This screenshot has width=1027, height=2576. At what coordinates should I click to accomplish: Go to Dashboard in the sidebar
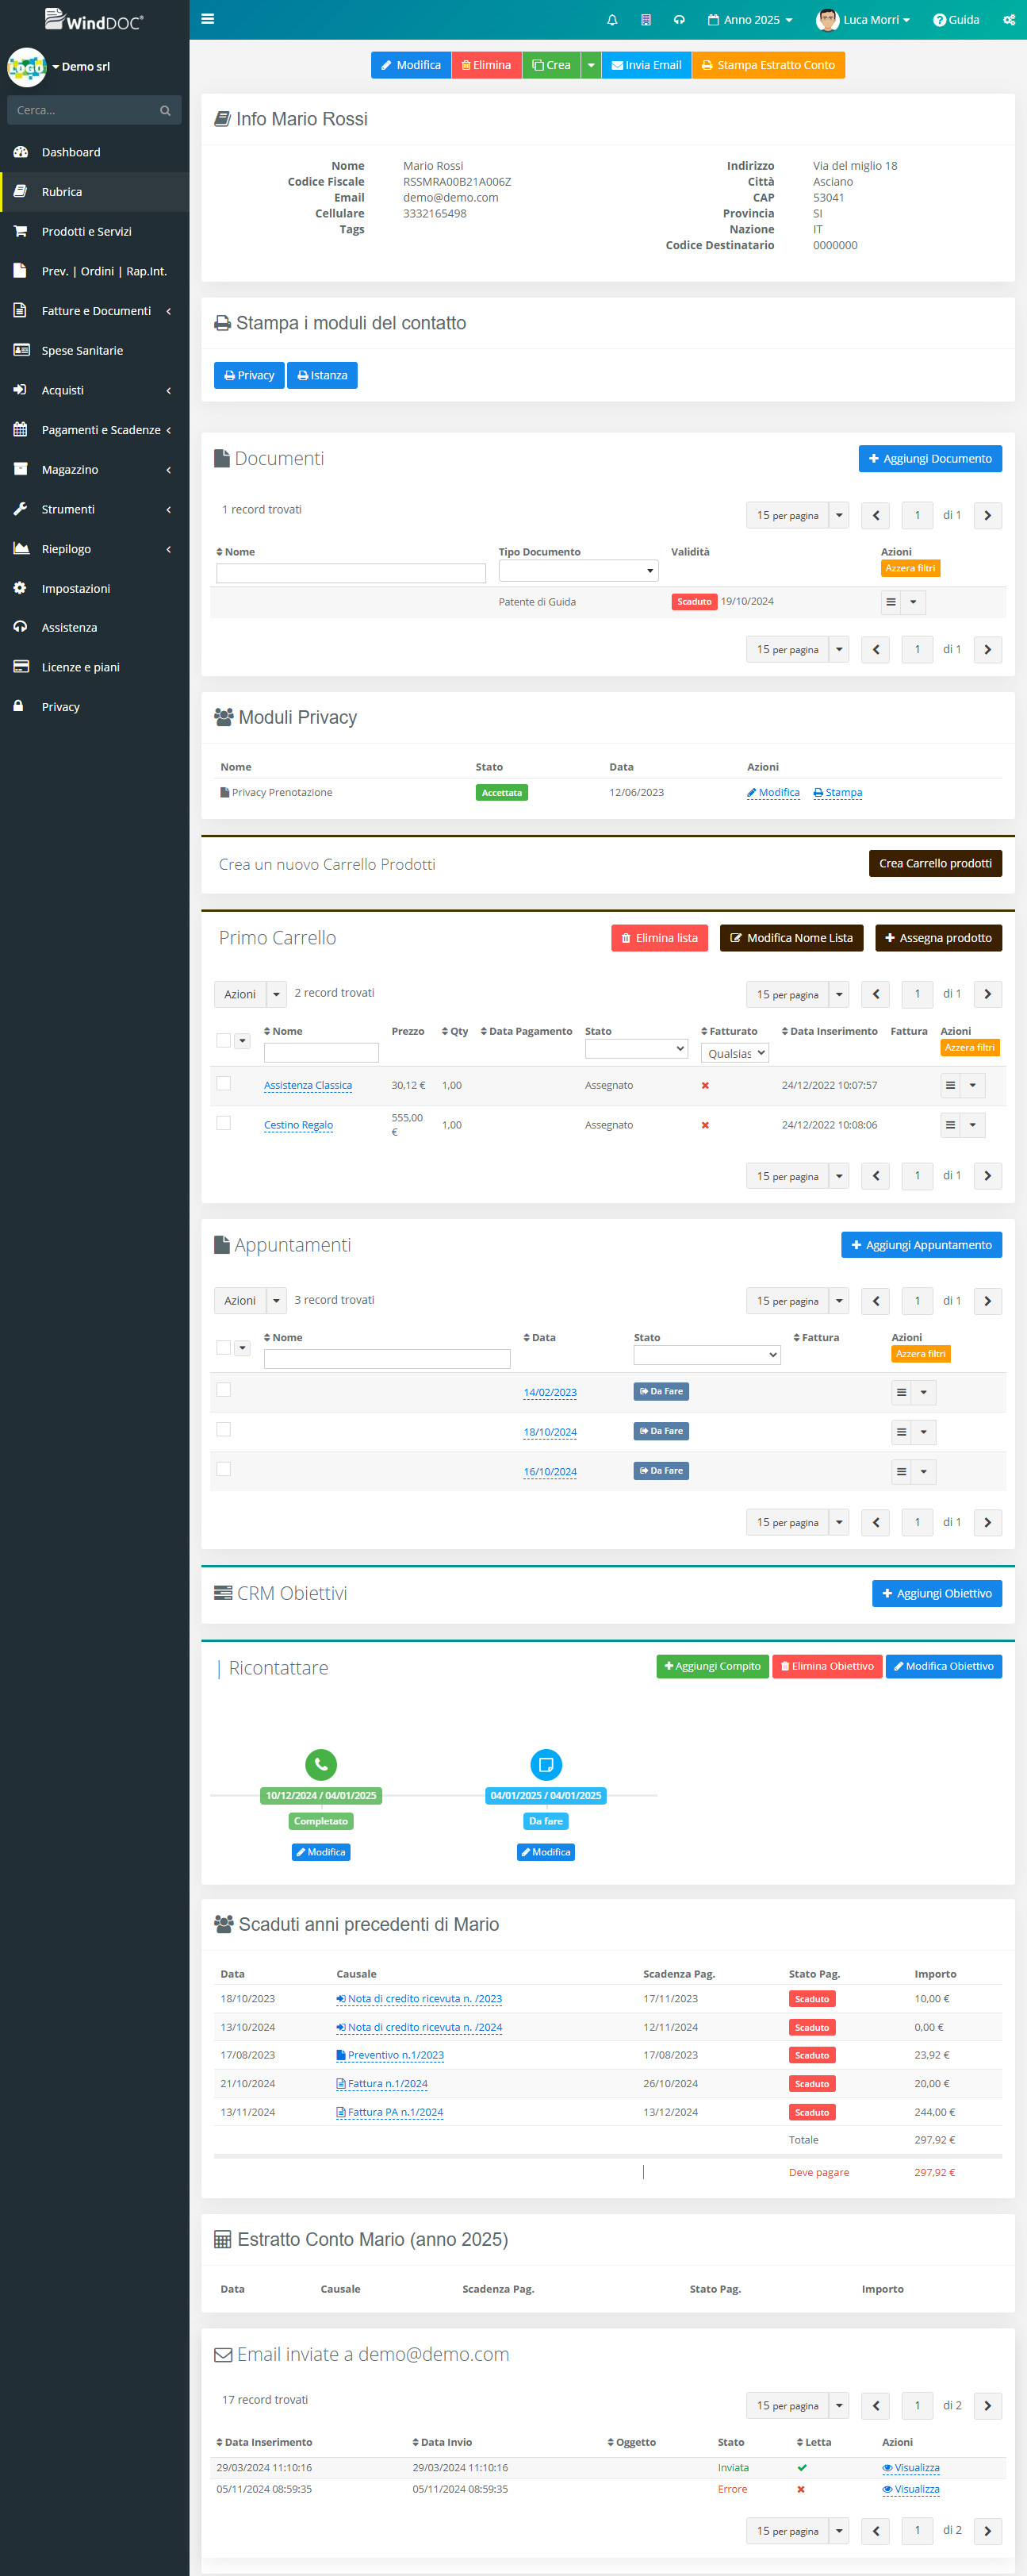click(71, 152)
